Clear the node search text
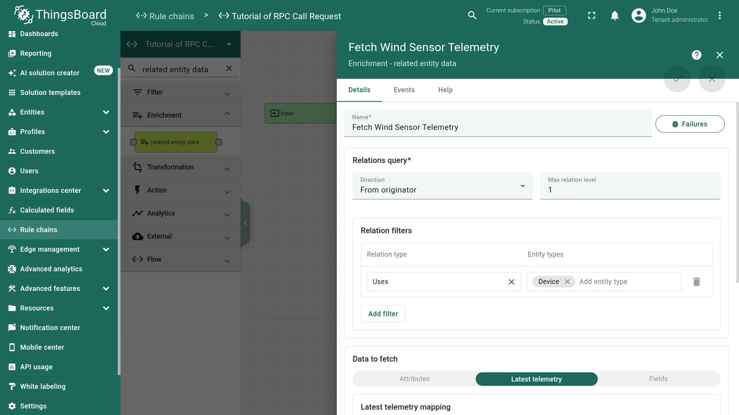 click(229, 68)
